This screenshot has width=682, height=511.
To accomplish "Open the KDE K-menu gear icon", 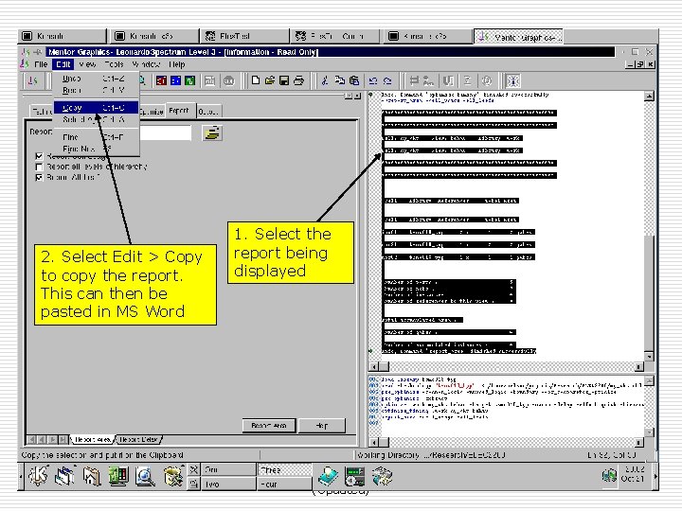I will [x=38, y=476].
